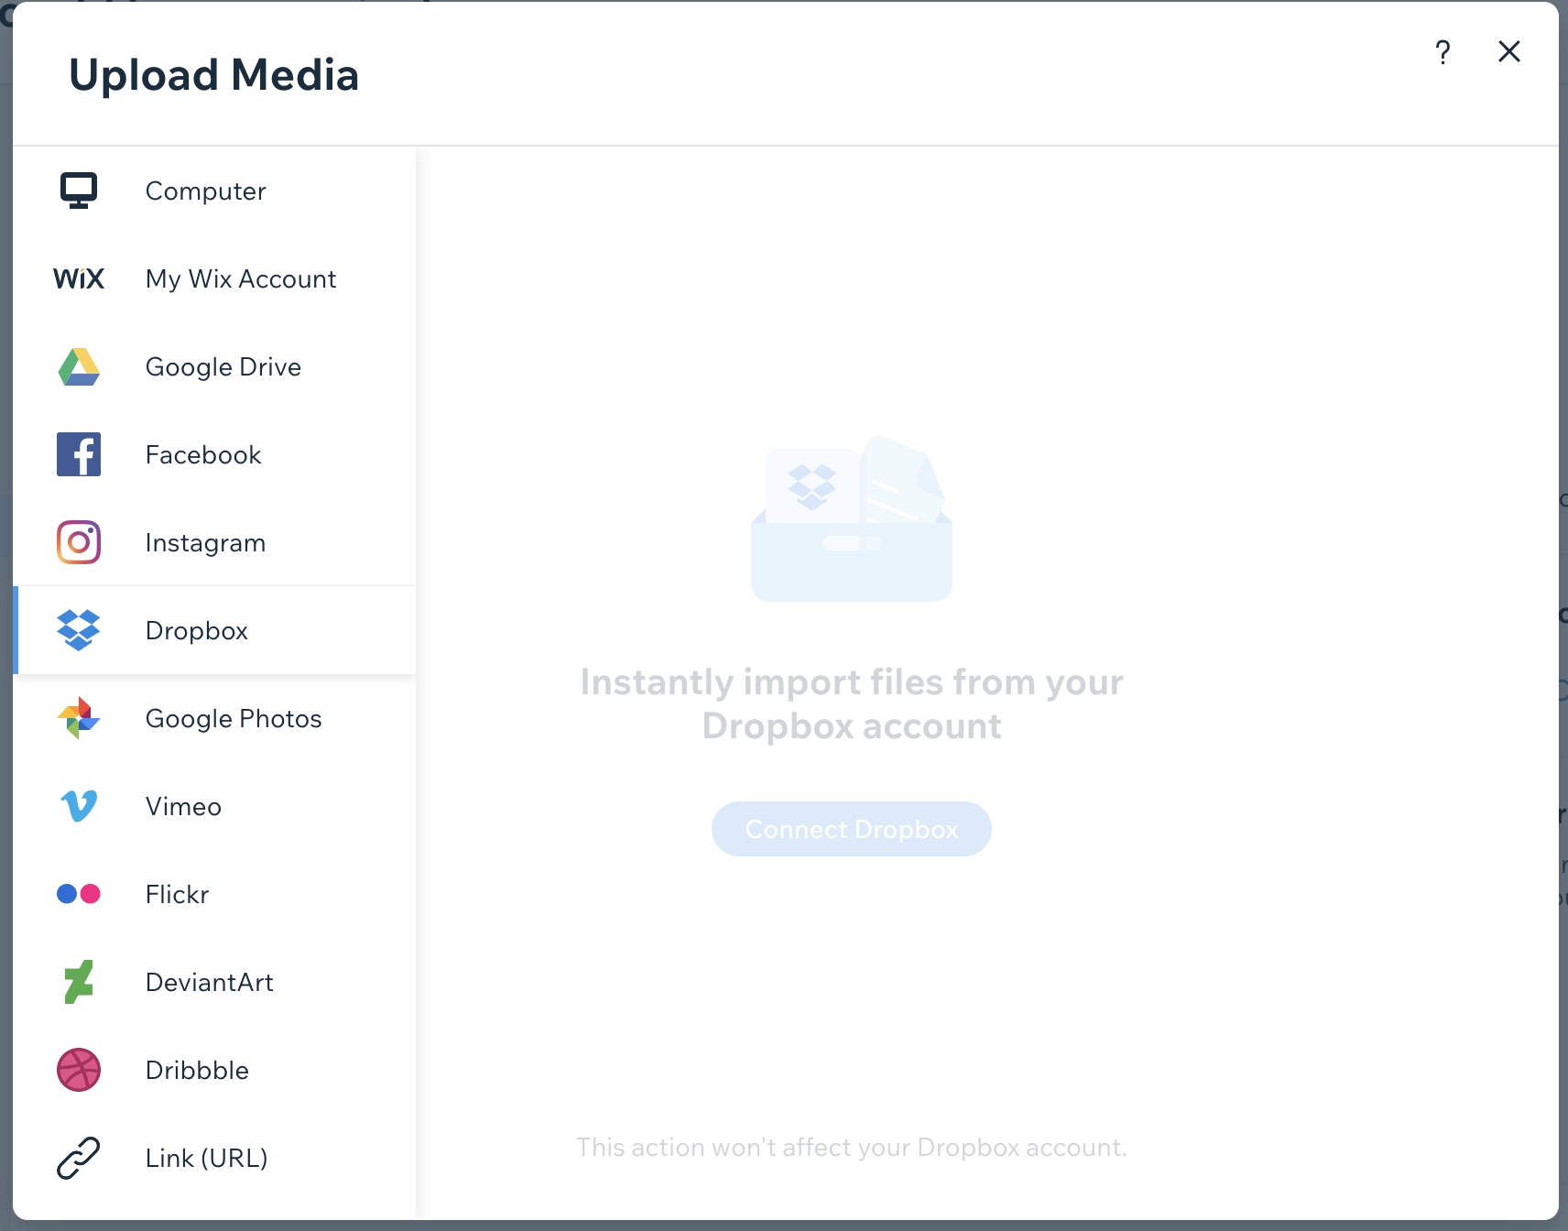Choose Google Drive as source
This screenshot has width=1568, height=1231.
pyautogui.click(x=223, y=367)
